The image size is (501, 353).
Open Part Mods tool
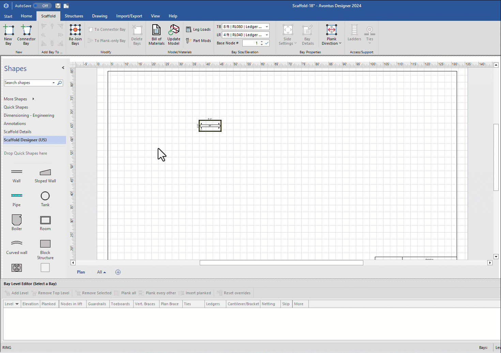tap(198, 41)
